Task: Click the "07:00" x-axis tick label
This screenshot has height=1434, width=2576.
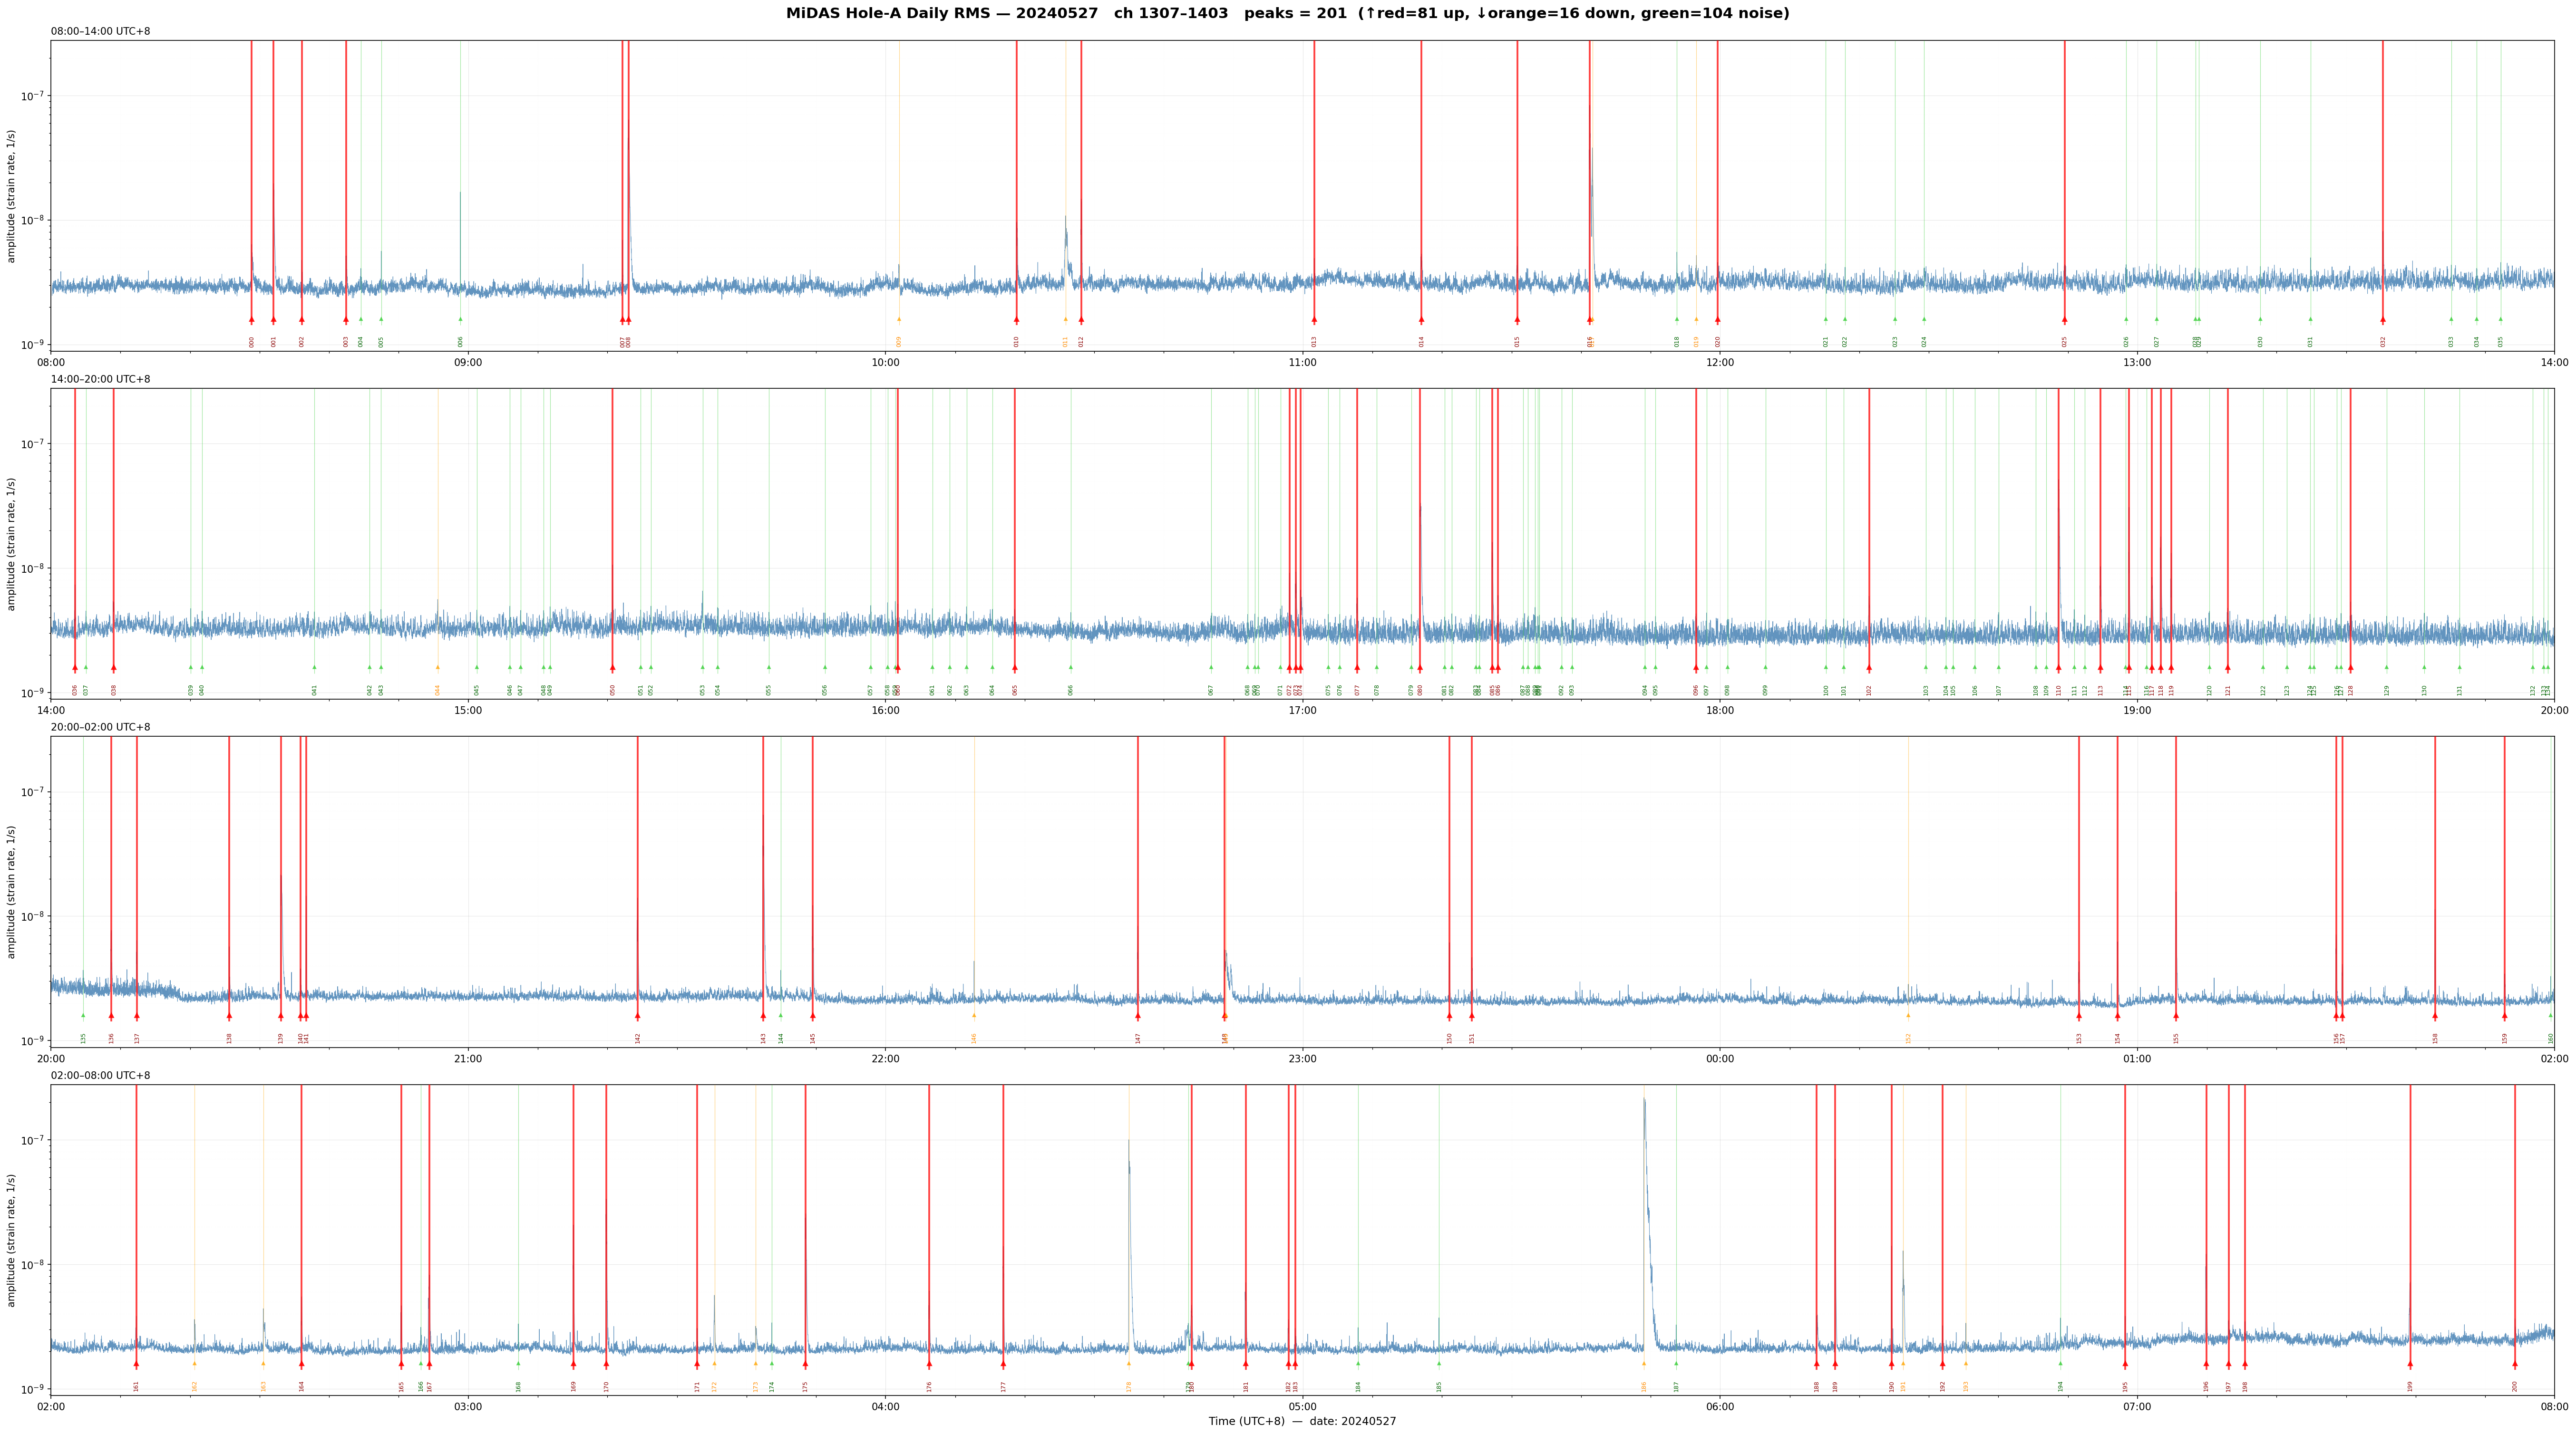Action: tap(2137, 1407)
